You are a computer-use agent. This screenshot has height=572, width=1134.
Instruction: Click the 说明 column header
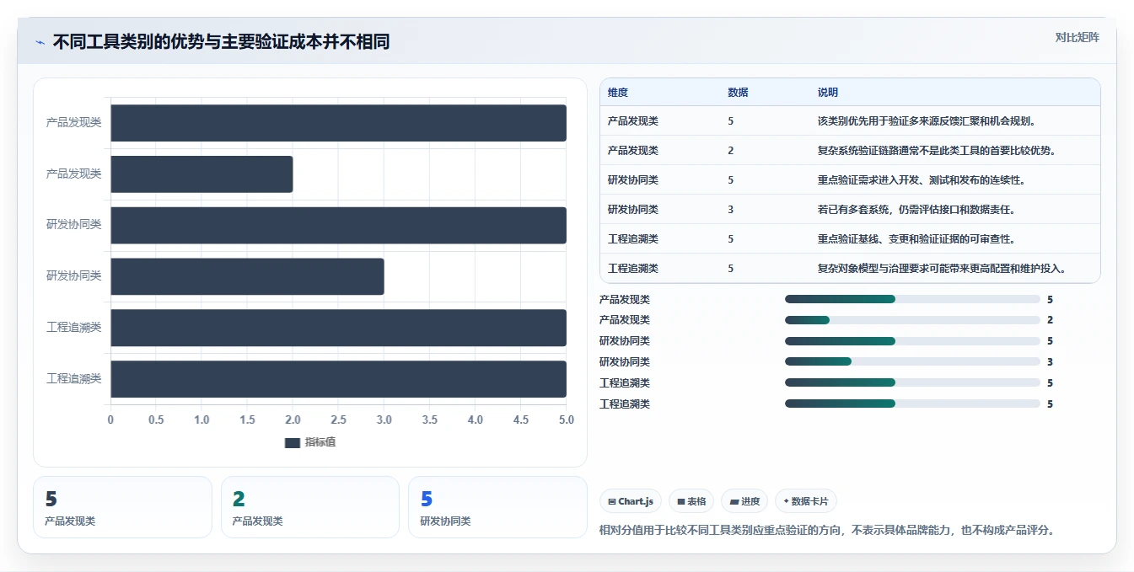click(x=828, y=93)
